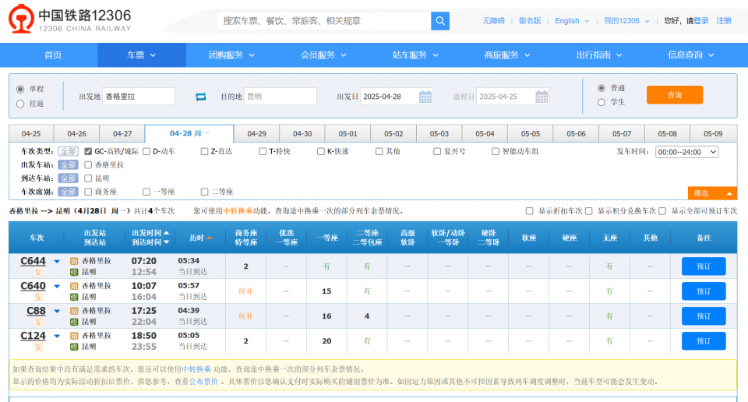Screen dimensions: 748x402
Task: Open the return date calendar icon
Action: (542, 97)
